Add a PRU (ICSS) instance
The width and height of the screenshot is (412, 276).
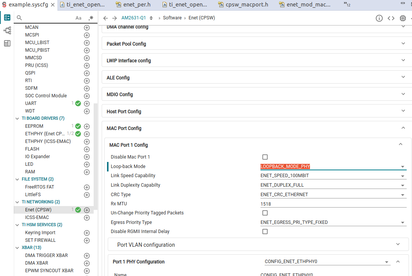point(87,66)
